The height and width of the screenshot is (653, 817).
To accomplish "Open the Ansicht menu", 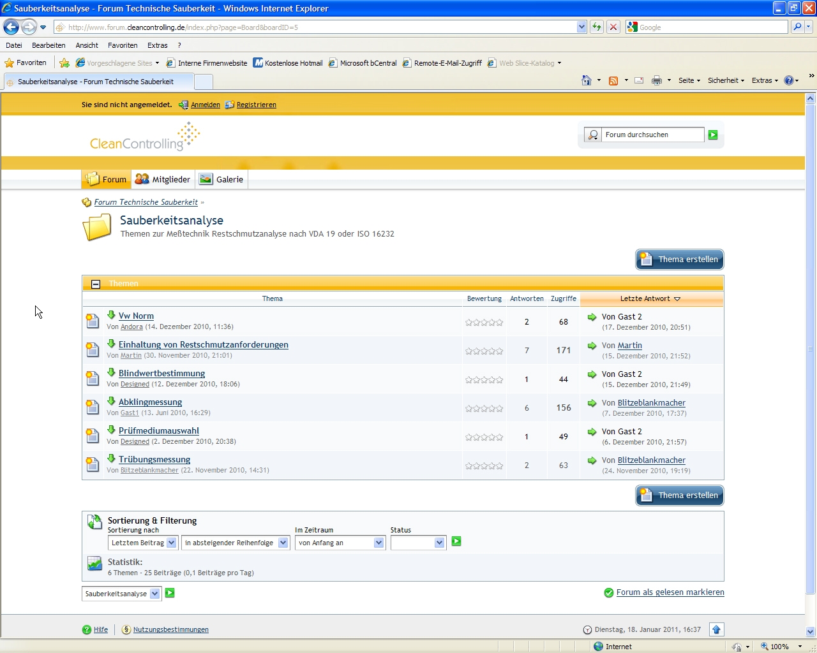I will pos(87,45).
